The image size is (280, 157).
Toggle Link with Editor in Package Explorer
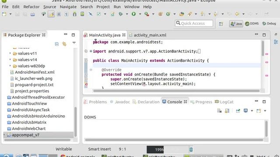pos(64,44)
